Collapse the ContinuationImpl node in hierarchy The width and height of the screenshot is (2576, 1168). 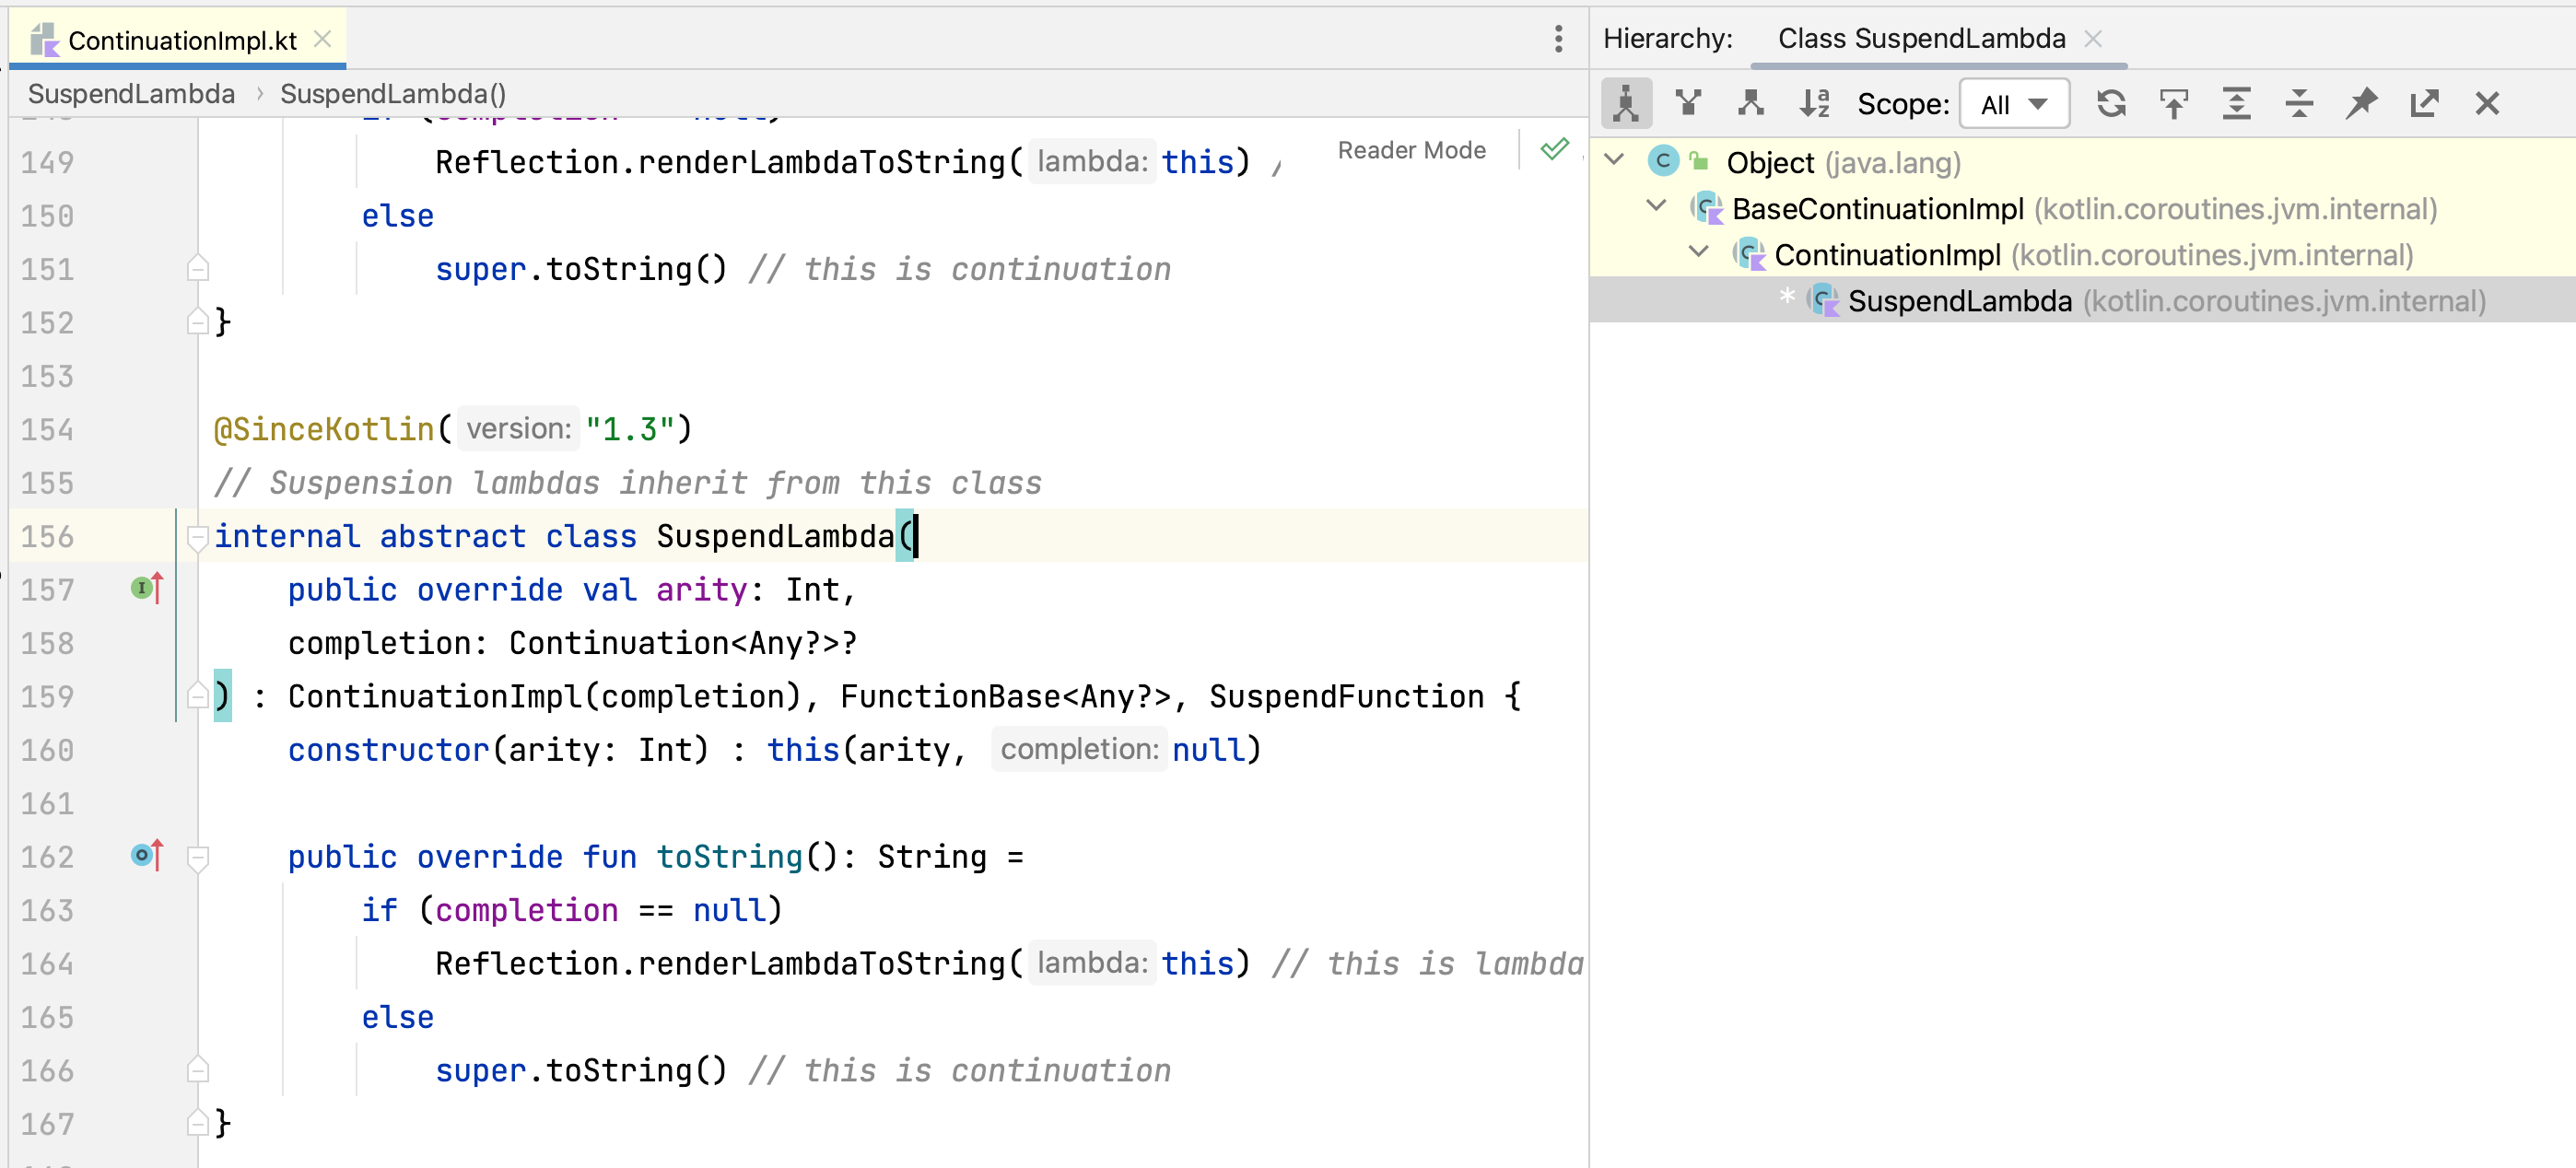click(1698, 253)
